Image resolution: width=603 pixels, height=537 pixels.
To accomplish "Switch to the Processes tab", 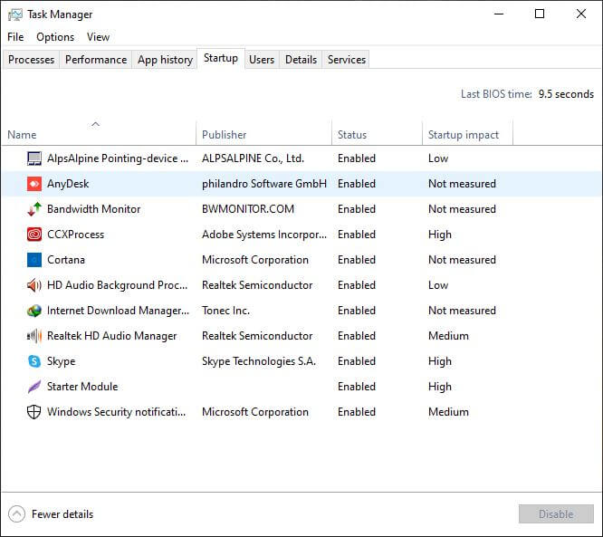I will [x=31, y=60].
